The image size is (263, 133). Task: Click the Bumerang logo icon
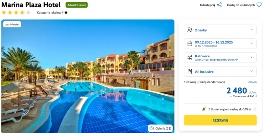[x=204, y=109]
